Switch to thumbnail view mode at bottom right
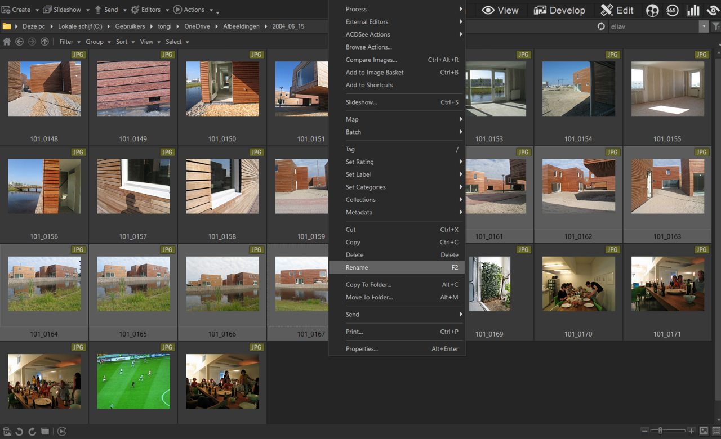Image resolution: width=721 pixels, height=439 pixels. pos(704,431)
